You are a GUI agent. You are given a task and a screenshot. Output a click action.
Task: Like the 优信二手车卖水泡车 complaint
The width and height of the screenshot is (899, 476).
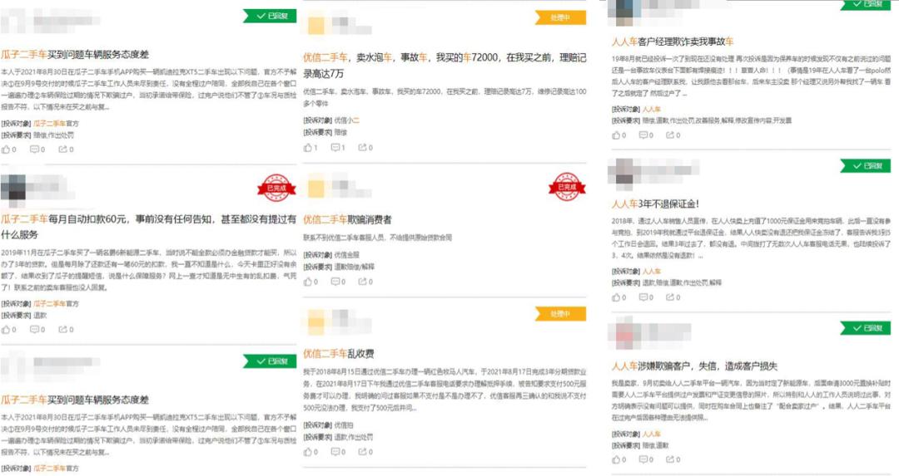pos(310,148)
